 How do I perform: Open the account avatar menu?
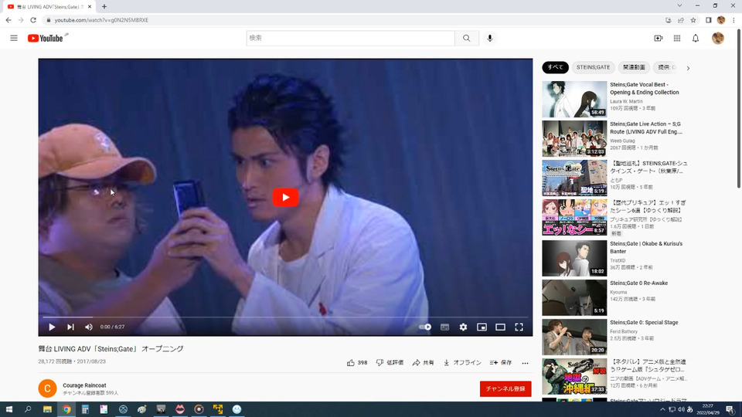coord(718,39)
